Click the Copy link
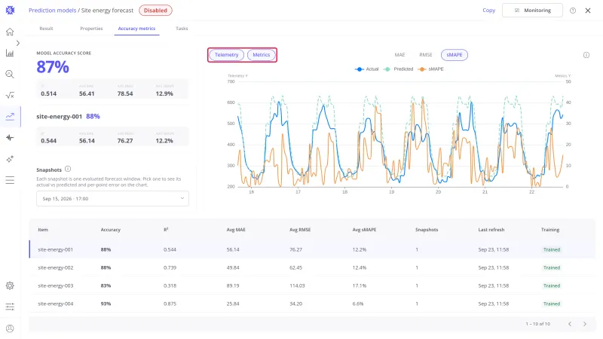603x339 pixels. coord(488,11)
